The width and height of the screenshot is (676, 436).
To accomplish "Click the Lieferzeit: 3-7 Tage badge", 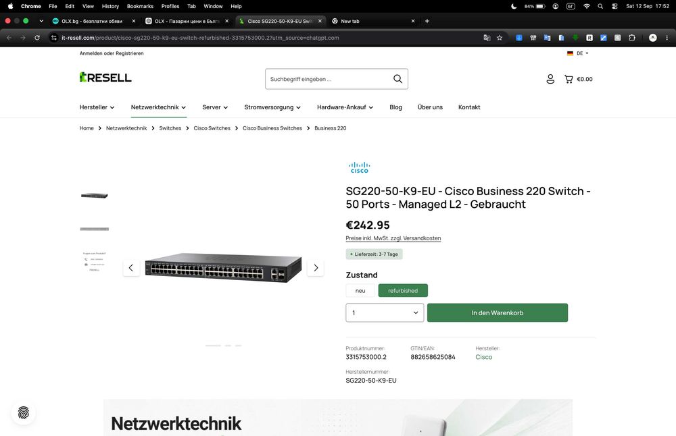I will [x=374, y=254].
